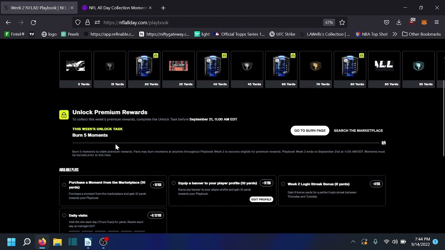Image resolution: width=445 pixels, height=250 pixels.
Task: Select the 15 Yards trophy reward
Action: (x=110, y=69)
